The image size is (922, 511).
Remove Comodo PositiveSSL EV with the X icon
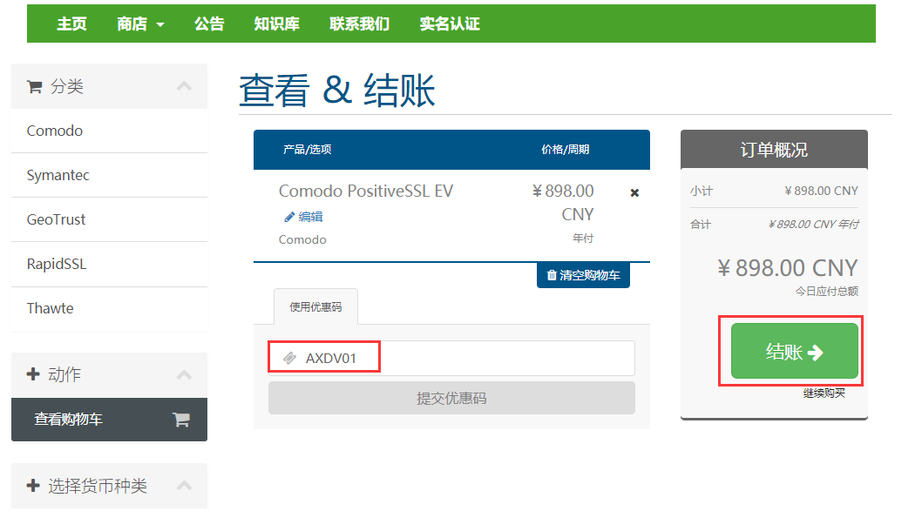(634, 192)
